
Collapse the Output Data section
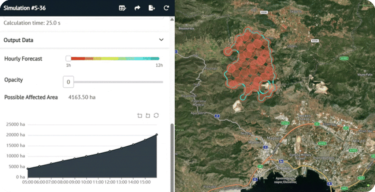[161, 40]
